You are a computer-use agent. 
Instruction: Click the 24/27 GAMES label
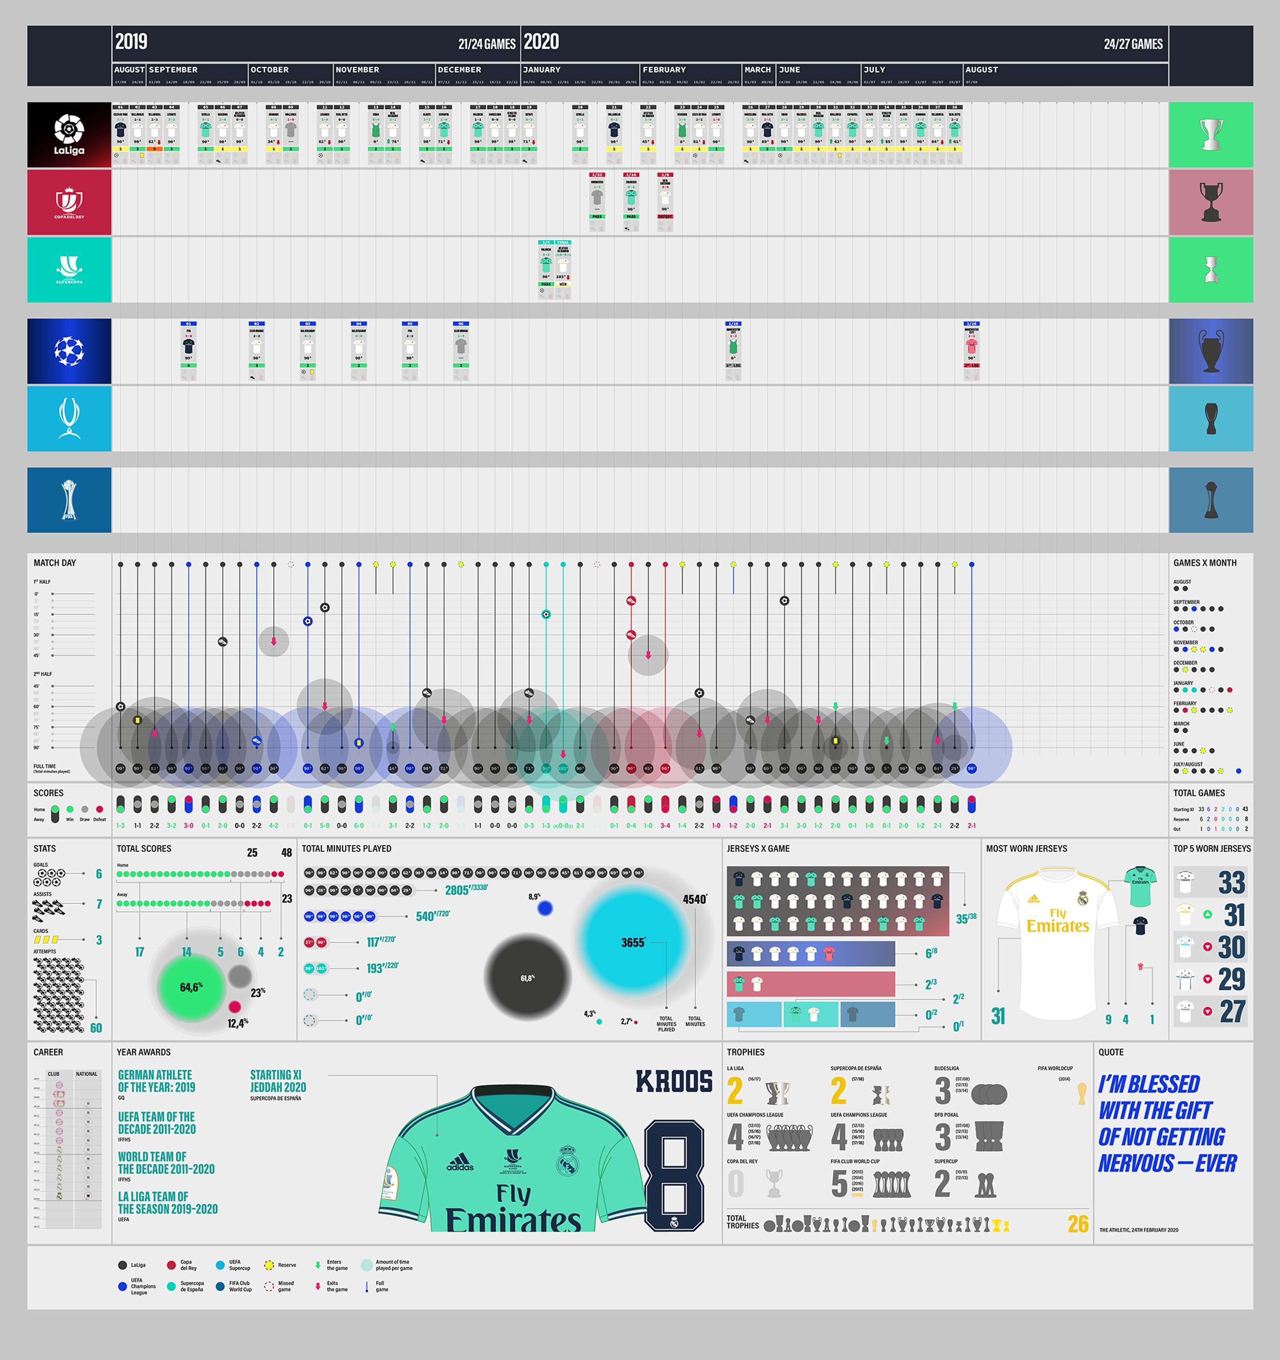(1133, 44)
